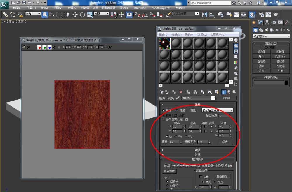Collapse the 位图参数 rollout
This screenshot has width=292, height=192.
coord(198,159)
